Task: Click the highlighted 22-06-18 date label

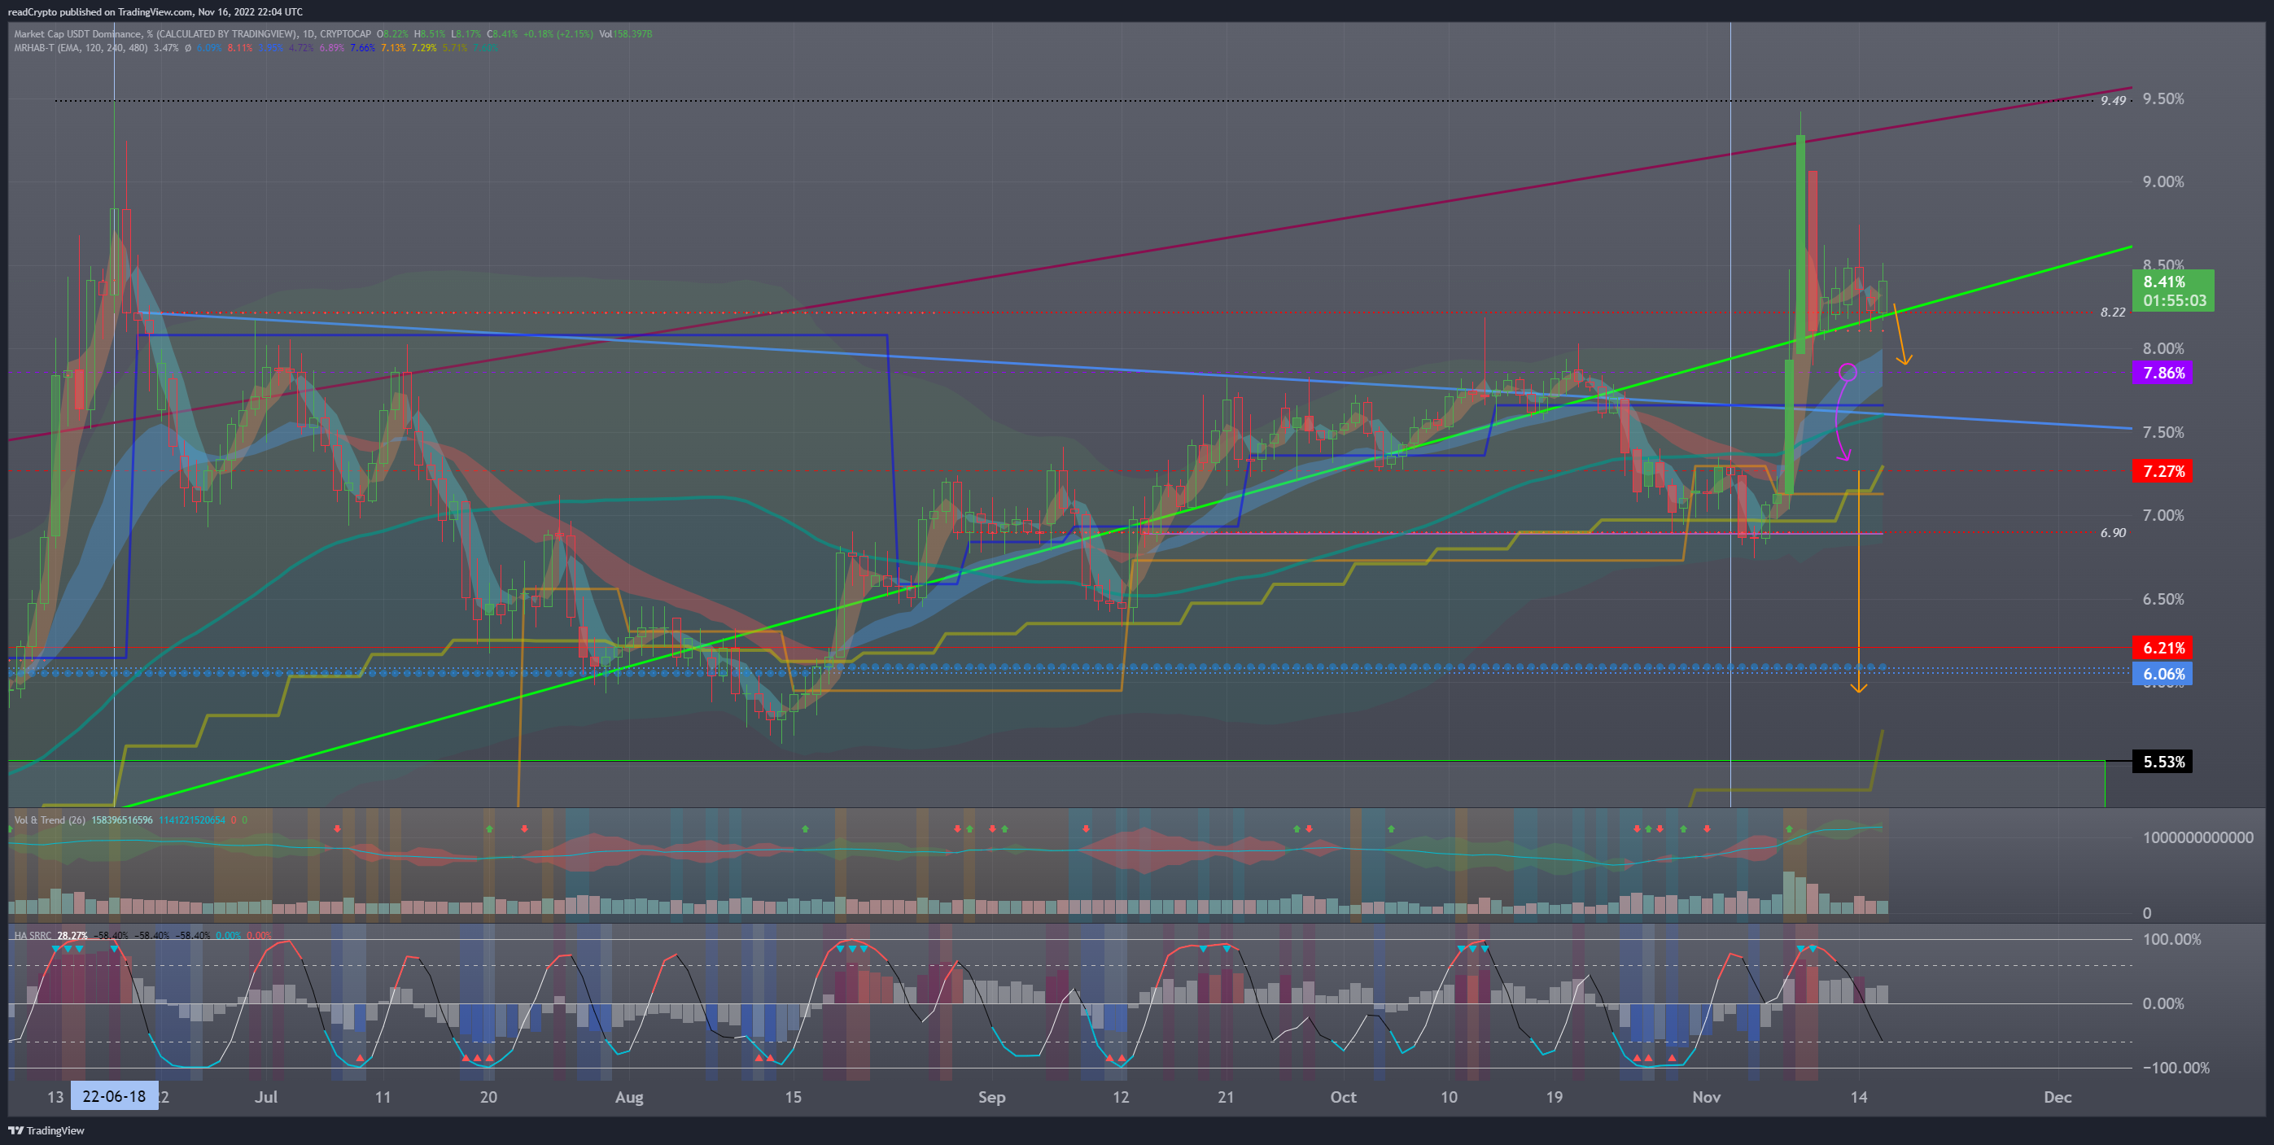Action: [x=114, y=1096]
